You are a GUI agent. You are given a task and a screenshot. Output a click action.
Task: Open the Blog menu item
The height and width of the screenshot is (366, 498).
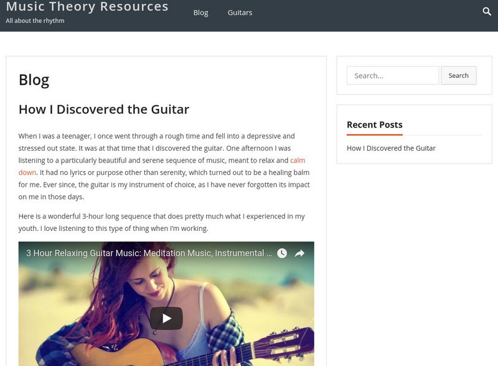click(x=200, y=12)
